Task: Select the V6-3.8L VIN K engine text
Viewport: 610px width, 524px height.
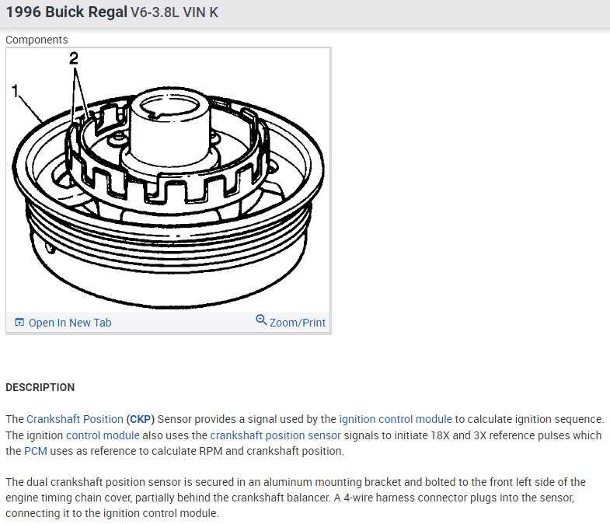Action: (174, 12)
